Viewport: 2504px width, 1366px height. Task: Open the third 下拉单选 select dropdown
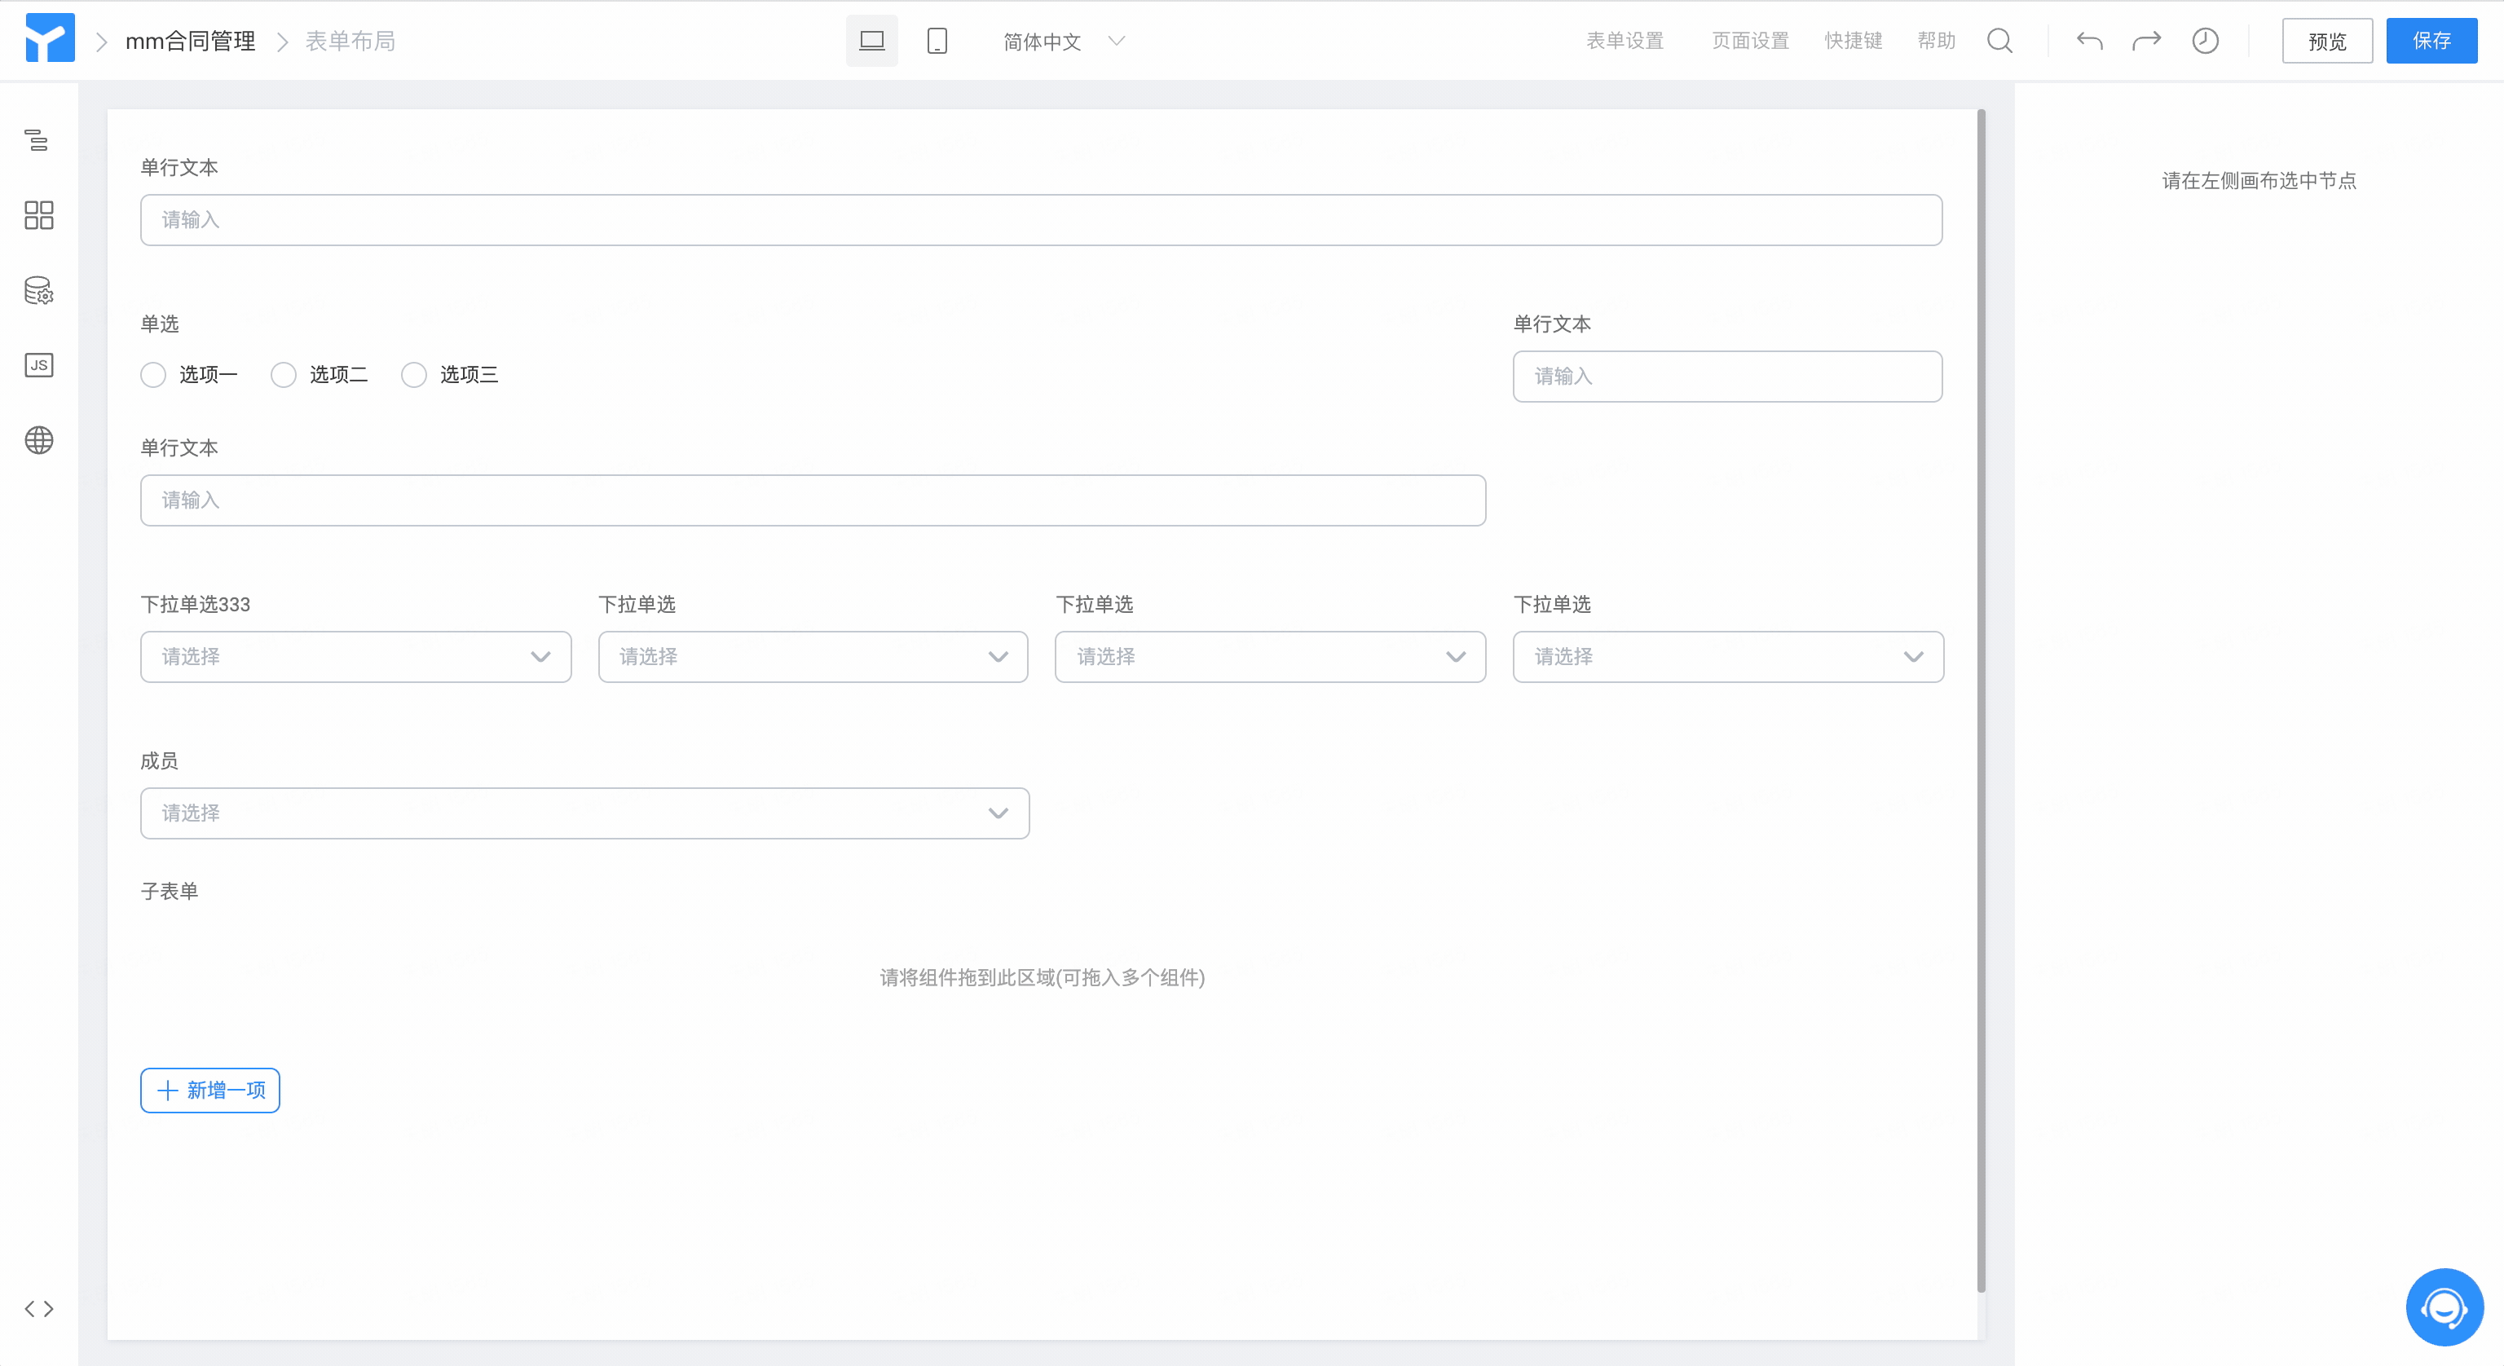click(1271, 657)
